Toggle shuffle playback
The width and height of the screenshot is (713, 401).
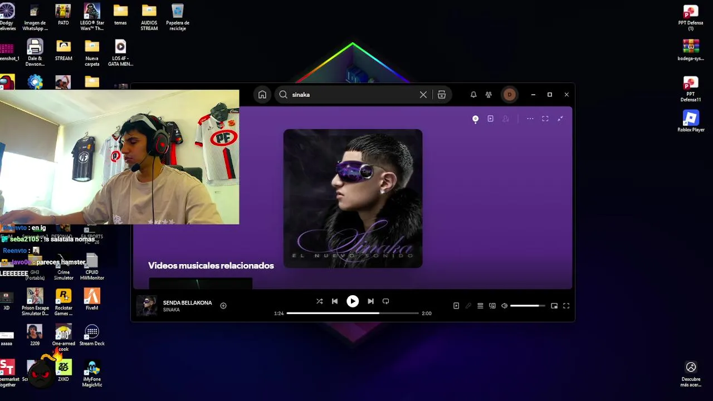pos(320,301)
